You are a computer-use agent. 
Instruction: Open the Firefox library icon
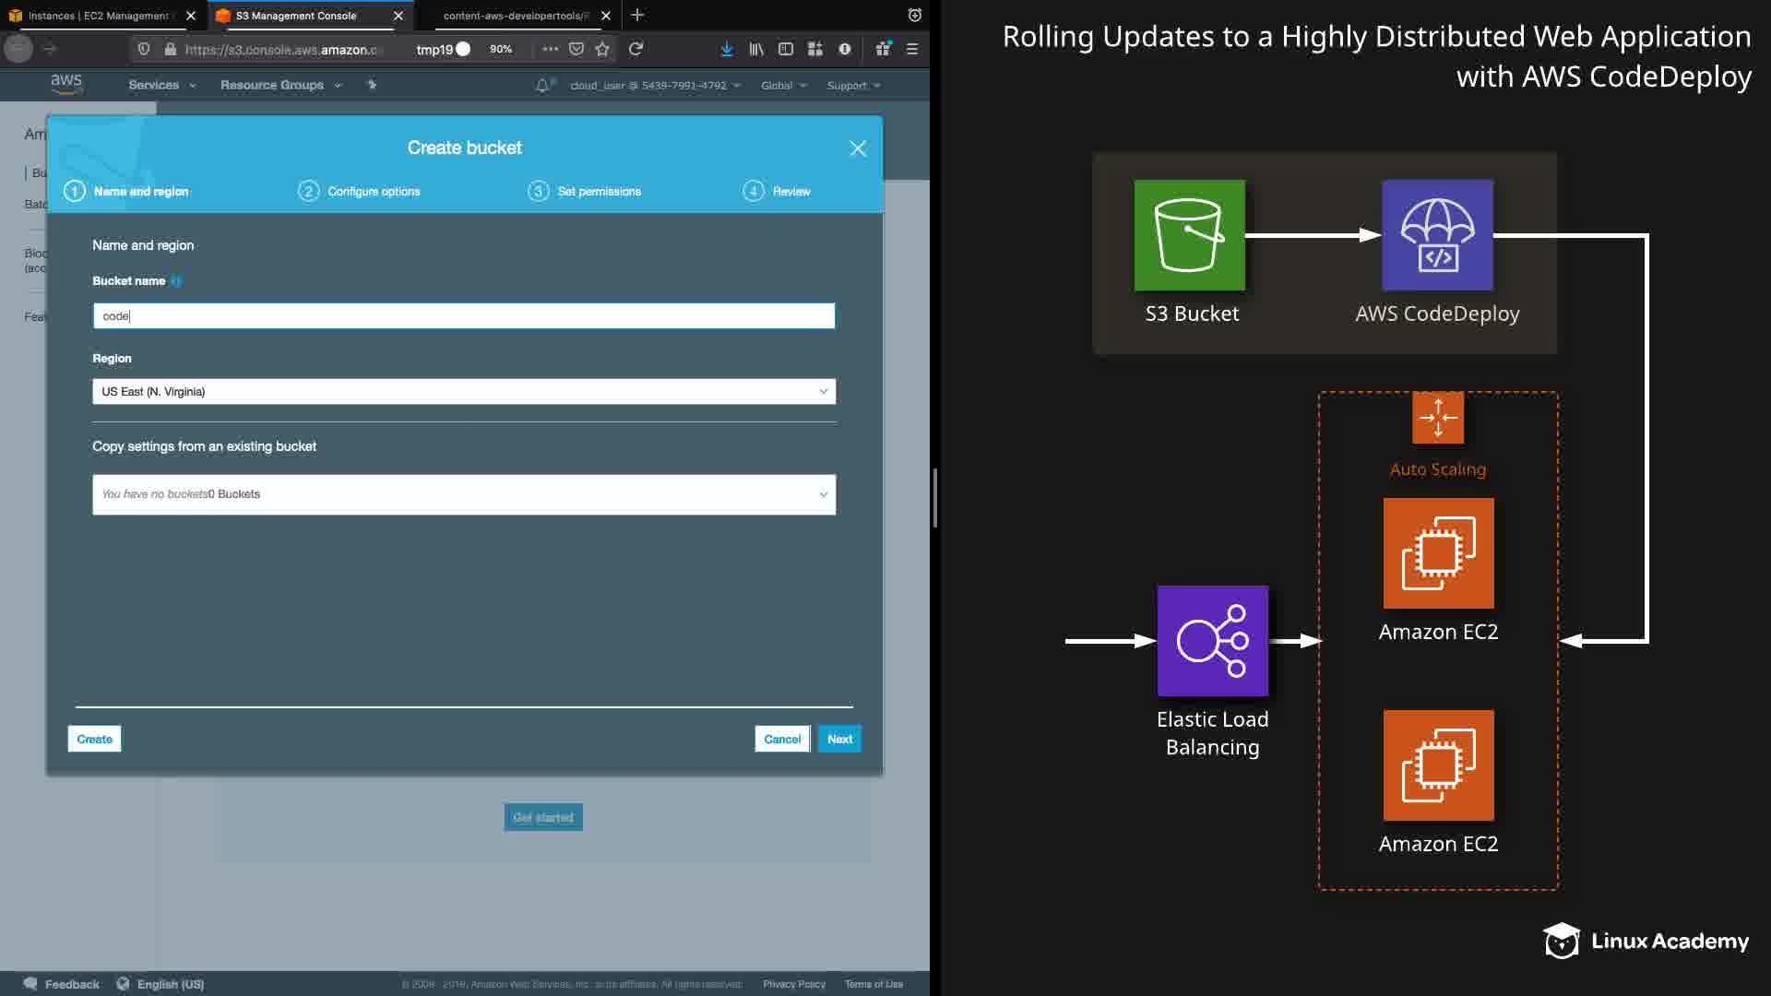pyautogui.click(x=756, y=49)
